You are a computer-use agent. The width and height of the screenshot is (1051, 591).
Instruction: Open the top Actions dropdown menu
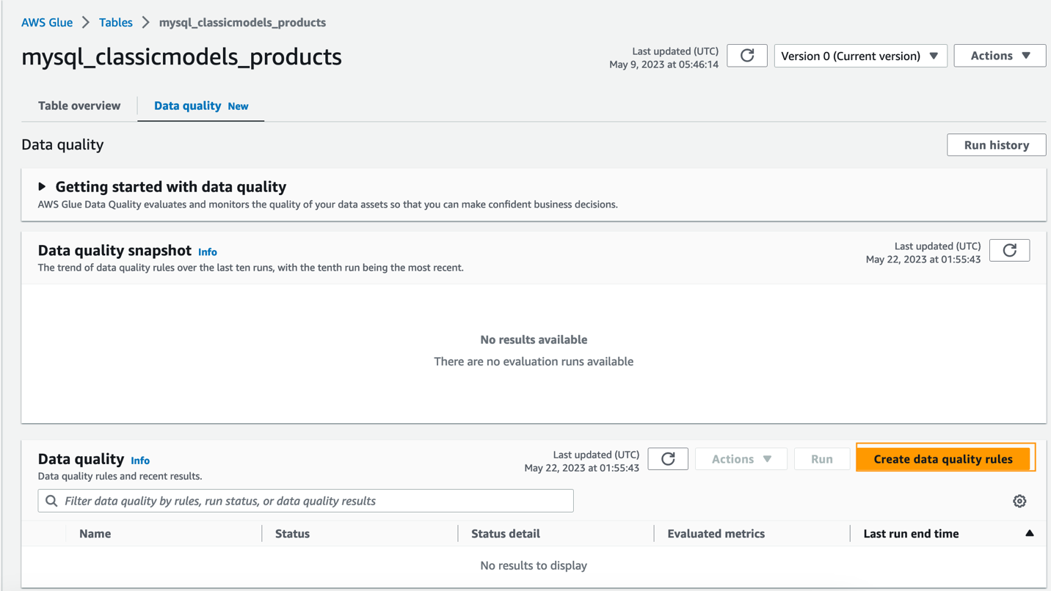(x=1000, y=56)
